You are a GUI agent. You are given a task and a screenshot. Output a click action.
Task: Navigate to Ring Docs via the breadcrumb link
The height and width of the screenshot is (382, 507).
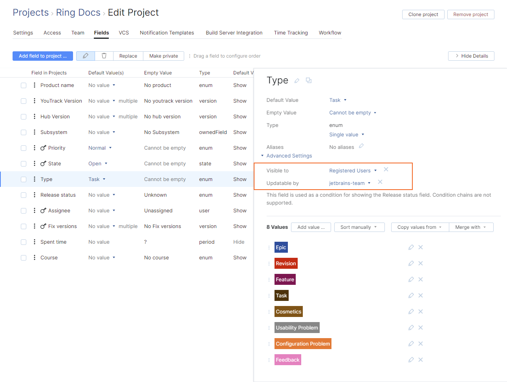tap(78, 12)
